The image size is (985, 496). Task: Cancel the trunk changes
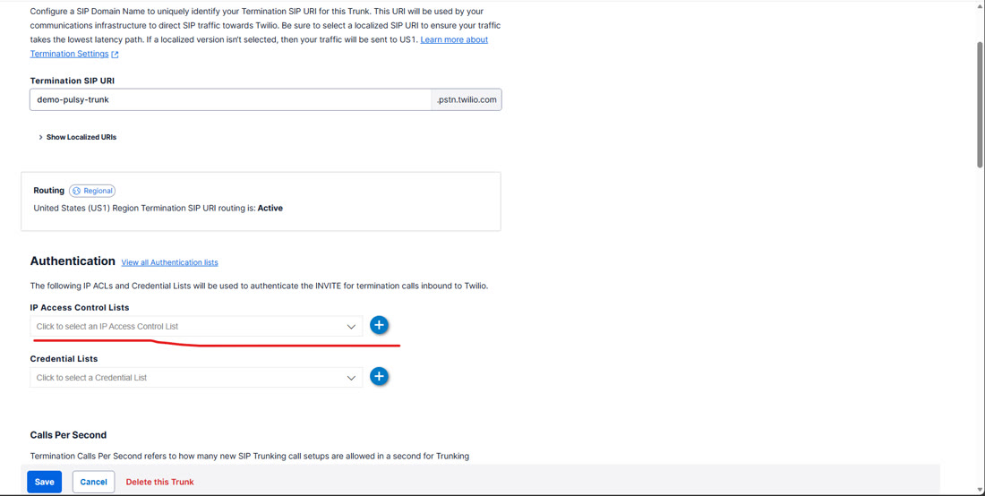point(94,482)
